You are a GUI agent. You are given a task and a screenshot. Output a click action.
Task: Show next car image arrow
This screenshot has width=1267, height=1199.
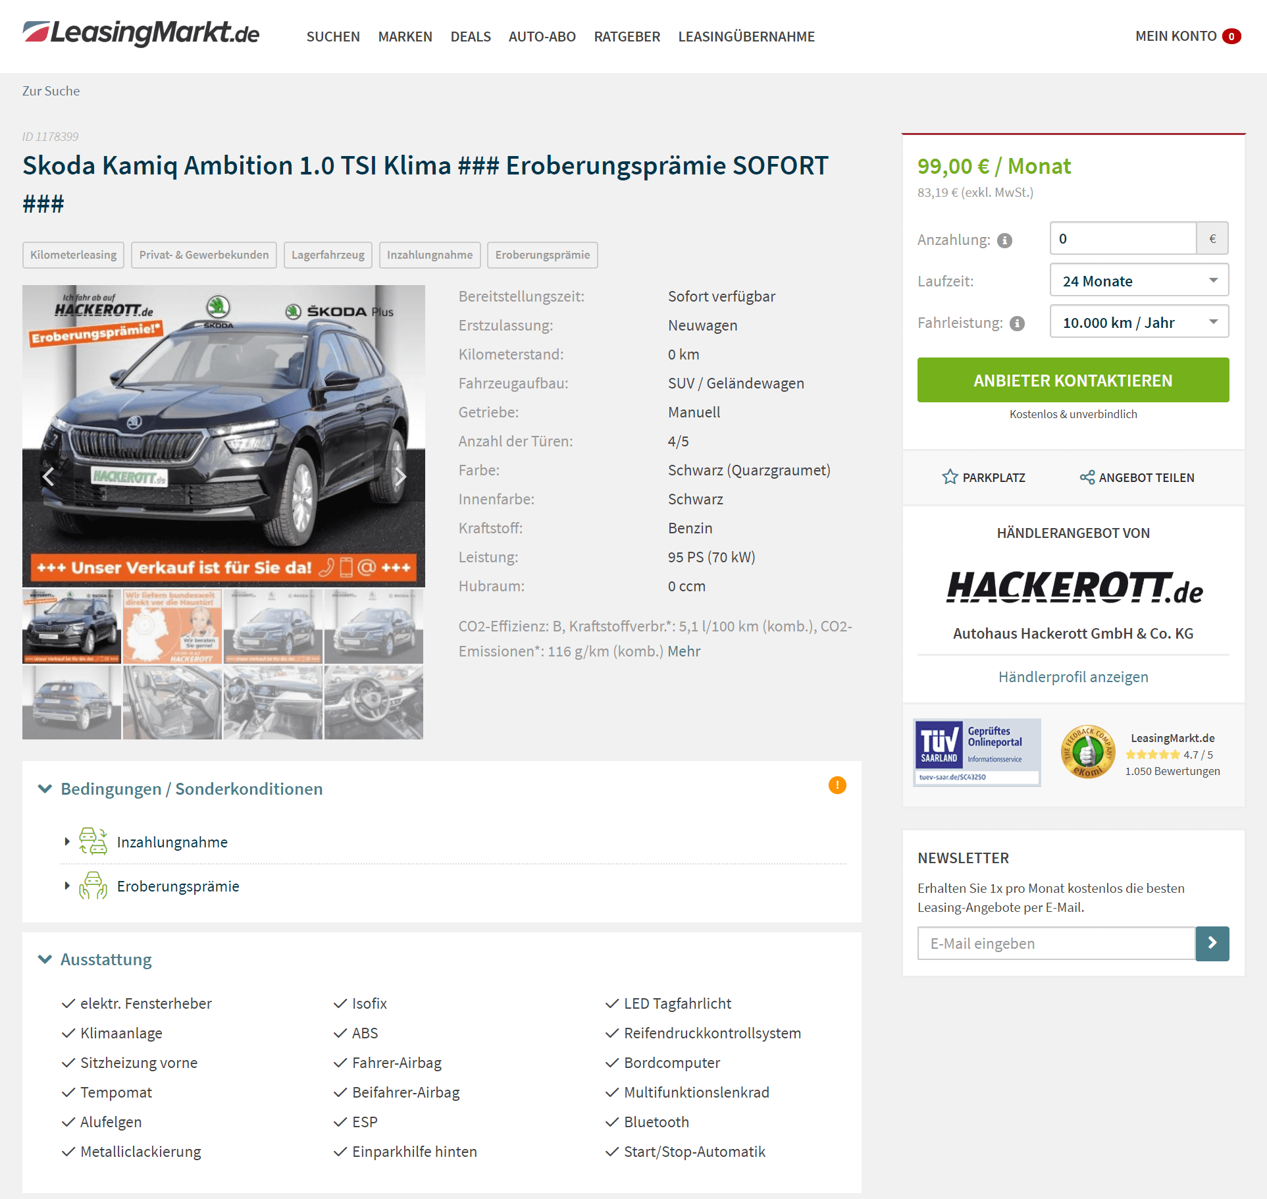(x=400, y=476)
